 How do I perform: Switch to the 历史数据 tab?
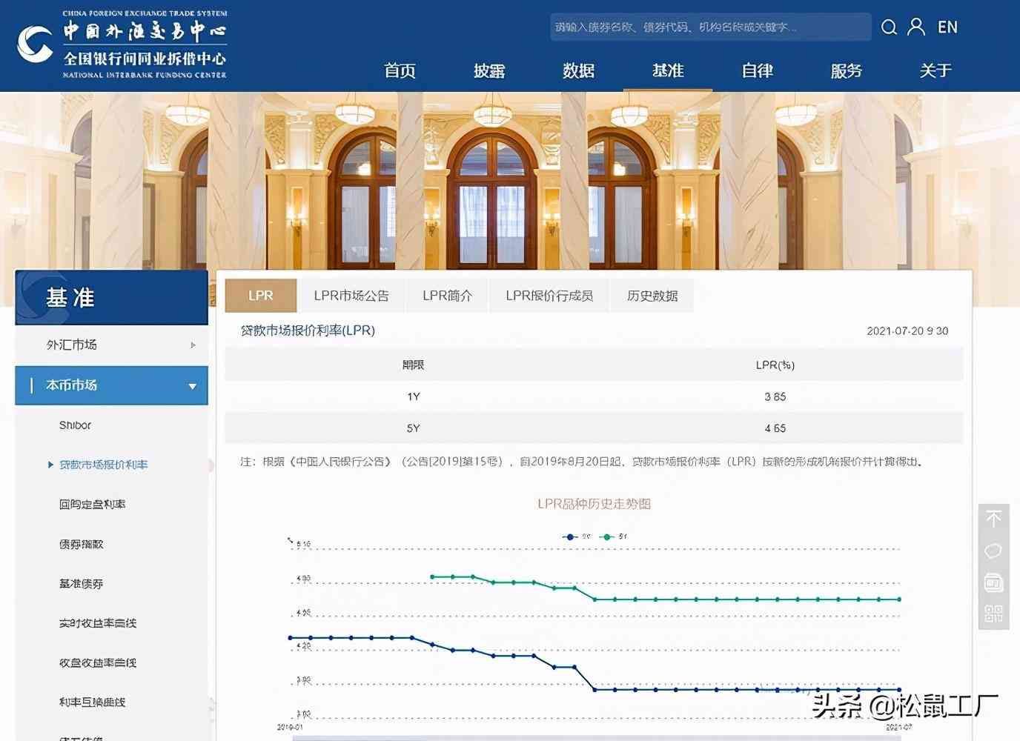tap(651, 295)
